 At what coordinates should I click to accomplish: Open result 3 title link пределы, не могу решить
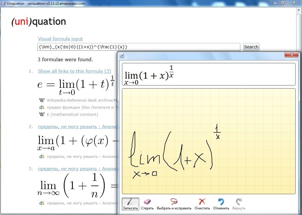(x=78, y=169)
